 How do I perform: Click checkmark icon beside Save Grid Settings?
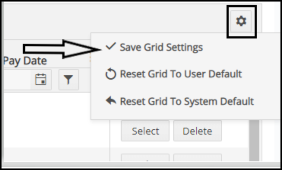[111, 46]
